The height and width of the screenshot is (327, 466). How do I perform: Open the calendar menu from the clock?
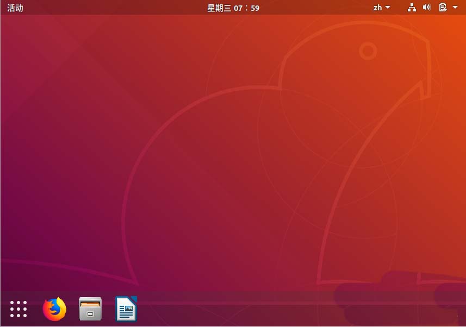tap(233, 8)
